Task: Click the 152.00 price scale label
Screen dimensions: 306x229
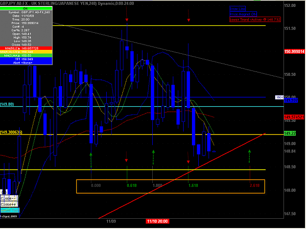Action: click(x=290, y=6)
